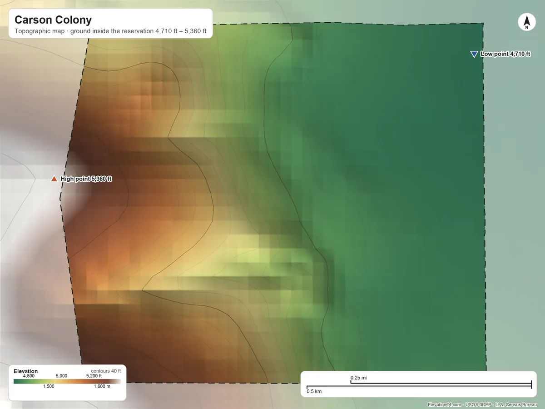Click the scale bar line

(419, 385)
